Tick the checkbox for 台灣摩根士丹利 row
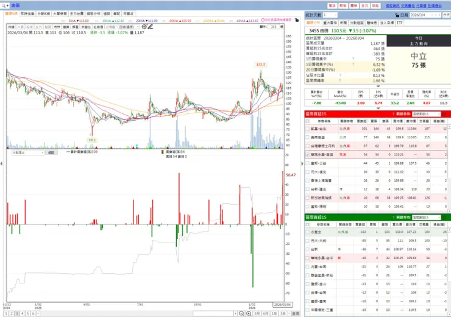 coord(308,146)
